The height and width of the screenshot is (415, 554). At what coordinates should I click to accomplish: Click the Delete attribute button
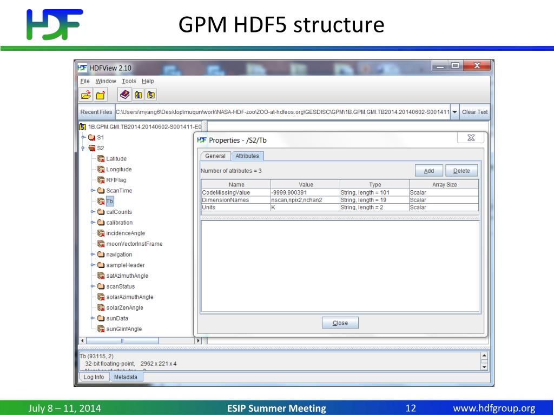[x=461, y=171]
